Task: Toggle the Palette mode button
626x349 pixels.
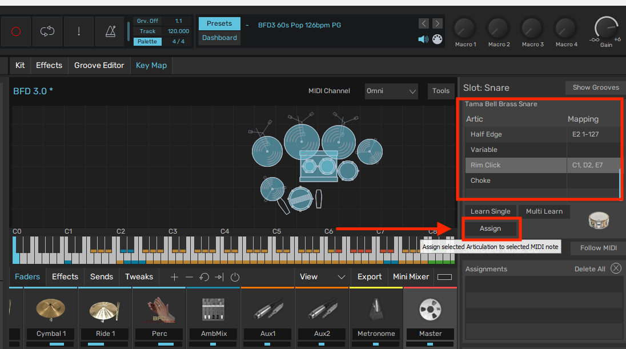Action: coord(147,42)
